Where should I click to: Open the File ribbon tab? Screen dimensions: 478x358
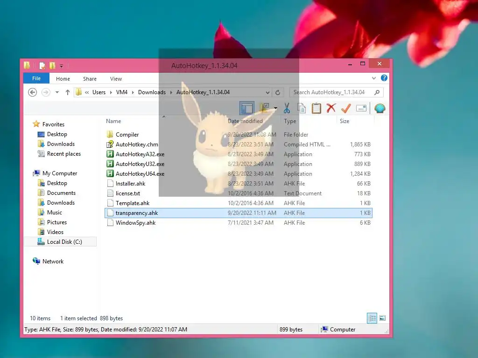tap(36, 78)
